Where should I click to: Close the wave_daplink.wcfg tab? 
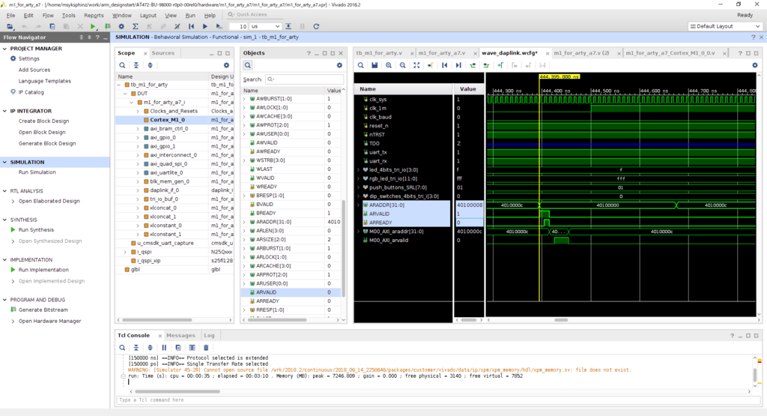[548, 53]
